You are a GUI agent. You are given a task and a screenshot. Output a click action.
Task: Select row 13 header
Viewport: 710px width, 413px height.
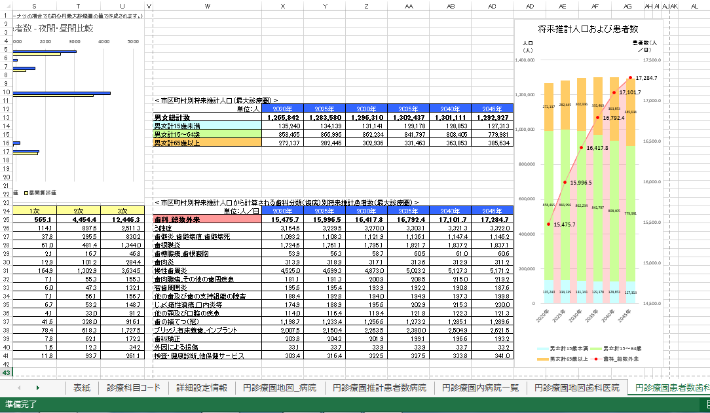[x=7, y=118]
